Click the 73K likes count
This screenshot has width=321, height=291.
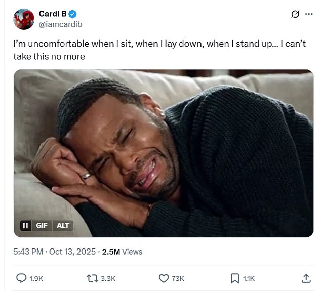pos(178,278)
